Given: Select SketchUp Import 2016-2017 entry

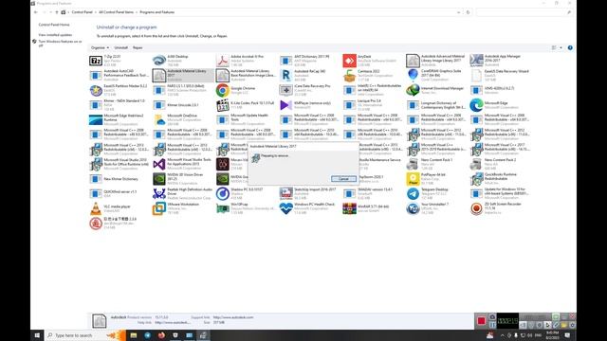Looking at the screenshot, I should [x=310, y=193].
